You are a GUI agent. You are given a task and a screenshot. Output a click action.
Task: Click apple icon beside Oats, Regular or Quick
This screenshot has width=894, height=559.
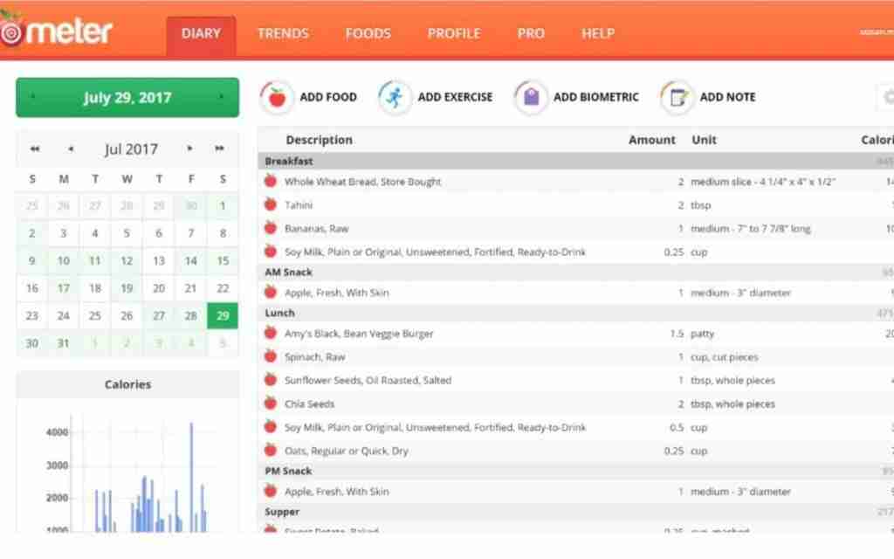[271, 450]
